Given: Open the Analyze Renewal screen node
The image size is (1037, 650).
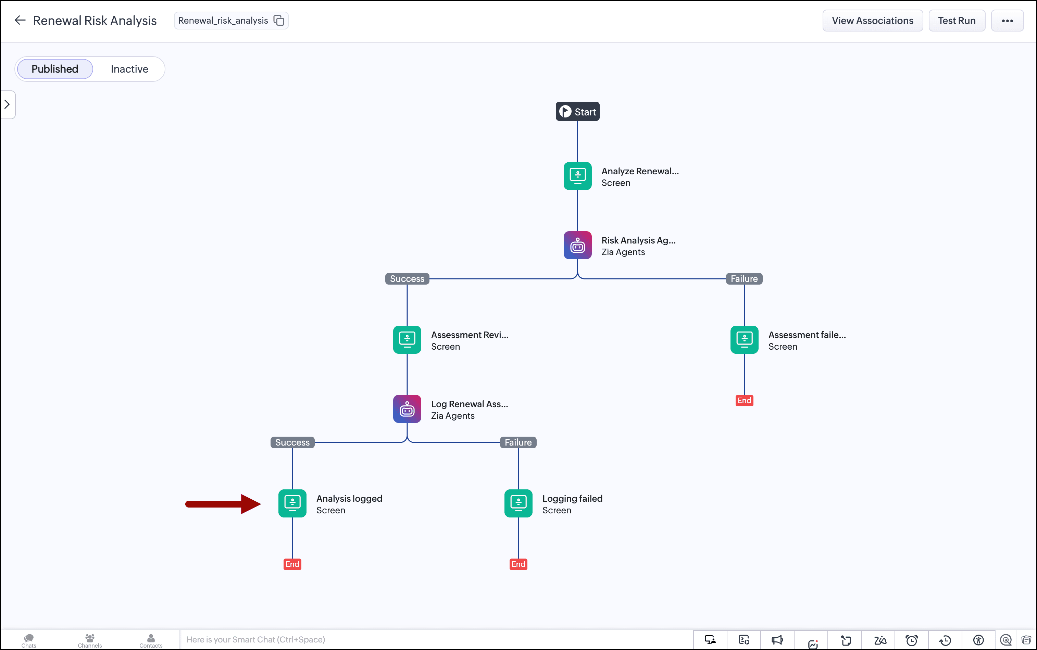Looking at the screenshot, I should (x=577, y=176).
